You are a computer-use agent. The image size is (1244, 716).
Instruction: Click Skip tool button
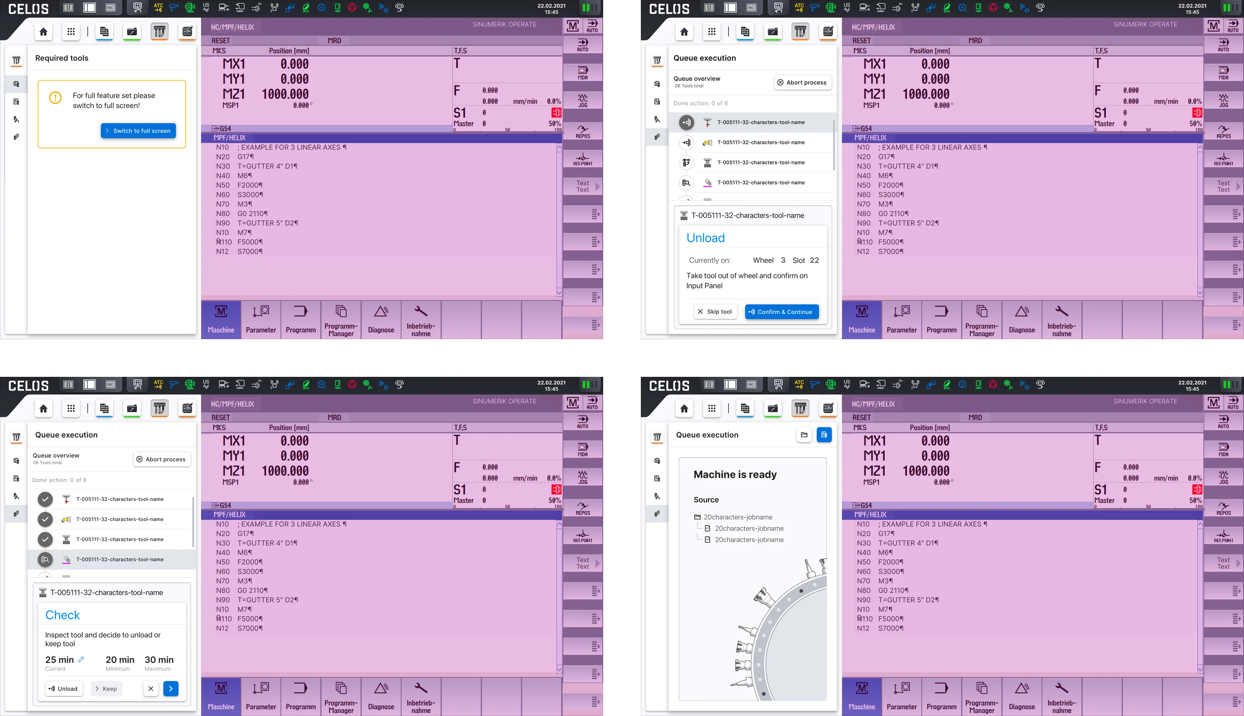coord(715,312)
